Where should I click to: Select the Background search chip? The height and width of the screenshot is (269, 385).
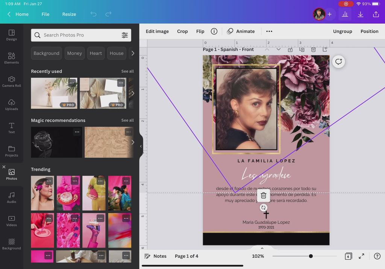coord(46,53)
